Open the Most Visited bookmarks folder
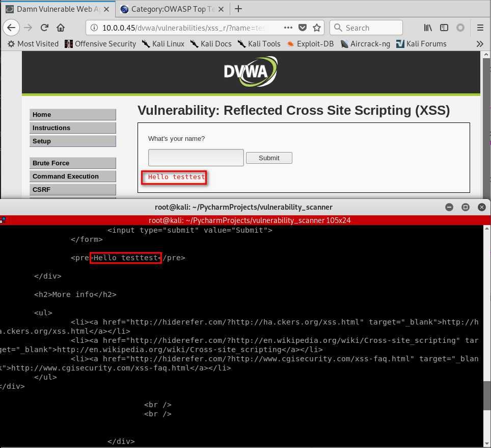491x448 pixels. click(x=33, y=44)
